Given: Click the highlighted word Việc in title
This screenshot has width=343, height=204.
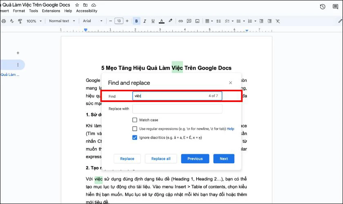Looking at the screenshot, I should pyautogui.click(x=177, y=68).
